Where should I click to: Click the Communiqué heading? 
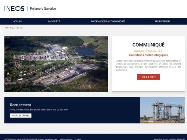[x=148, y=45]
